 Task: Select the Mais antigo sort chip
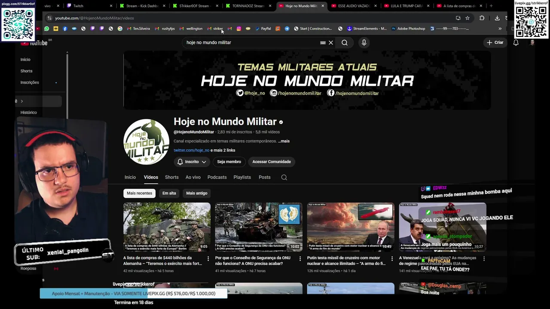(197, 193)
